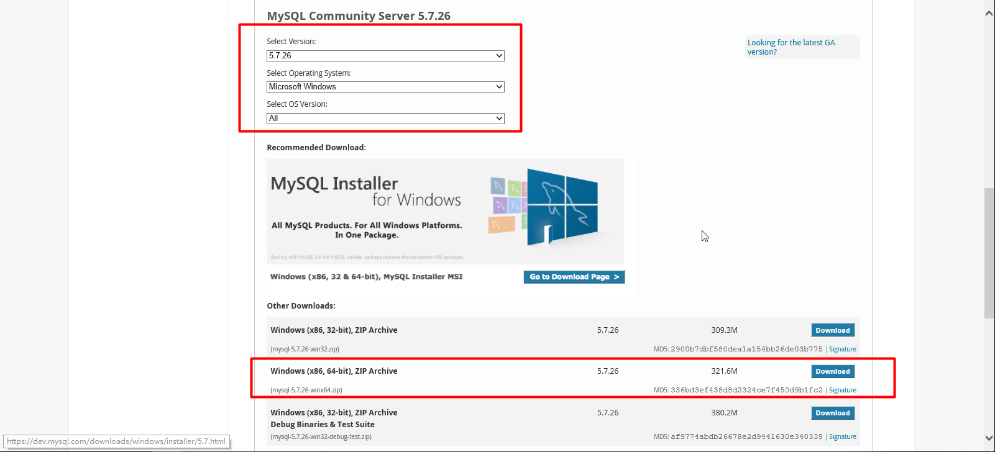995x452 pixels.
Task: Download the Windows 64-bit ZIP Archive
Action: pyautogui.click(x=833, y=371)
